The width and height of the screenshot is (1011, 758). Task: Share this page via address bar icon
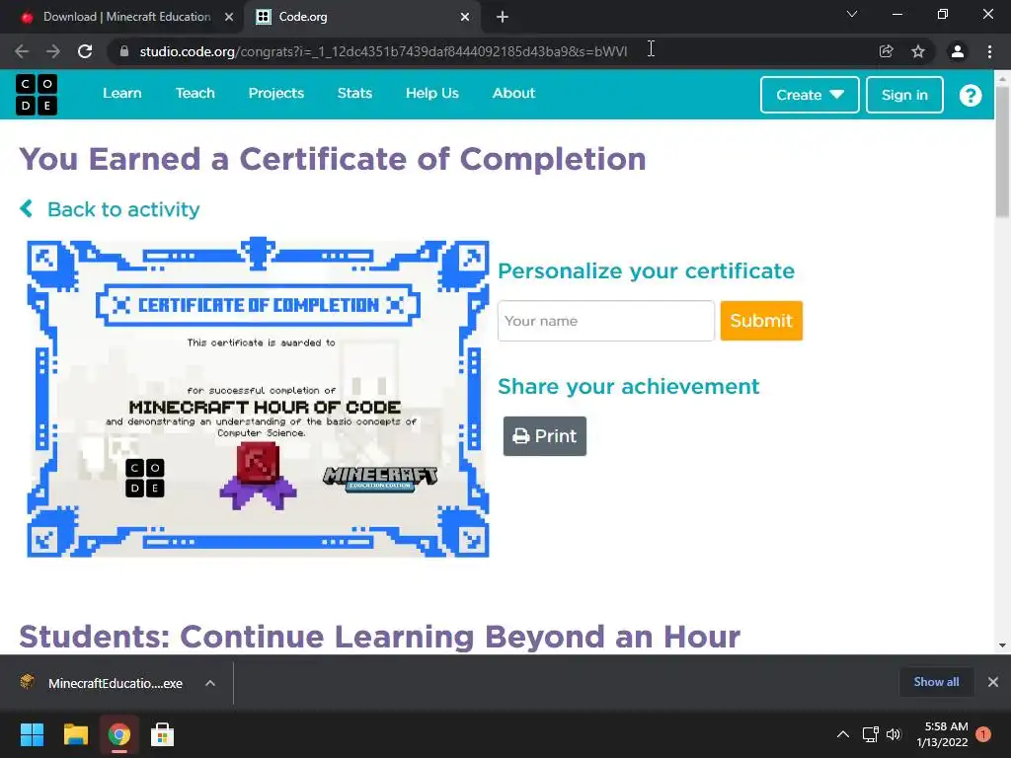[x=886, y=51]
